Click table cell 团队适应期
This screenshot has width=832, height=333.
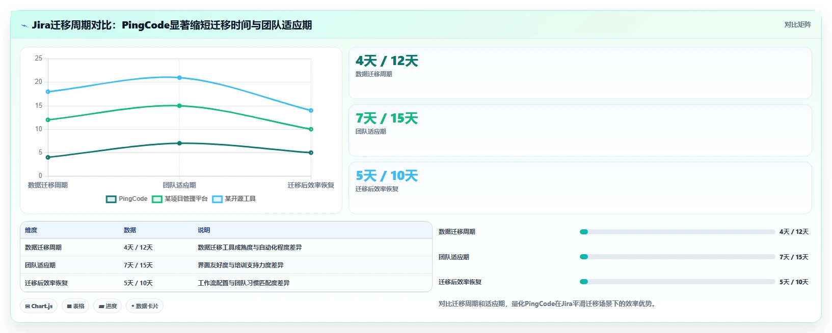pyautogui.click(x=40, y=265)
